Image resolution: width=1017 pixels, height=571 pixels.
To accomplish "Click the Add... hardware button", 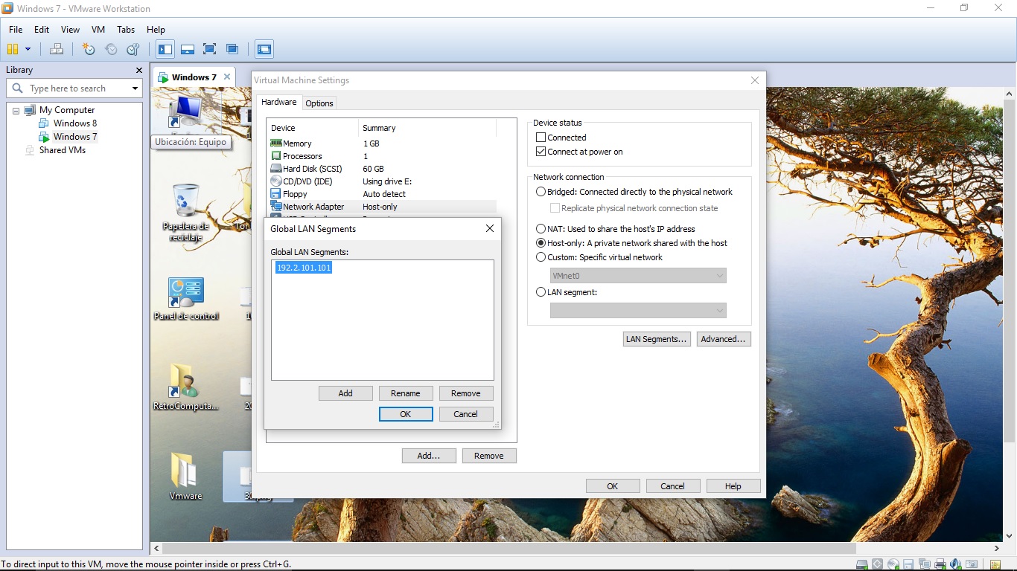I will [x=429, y=456].
